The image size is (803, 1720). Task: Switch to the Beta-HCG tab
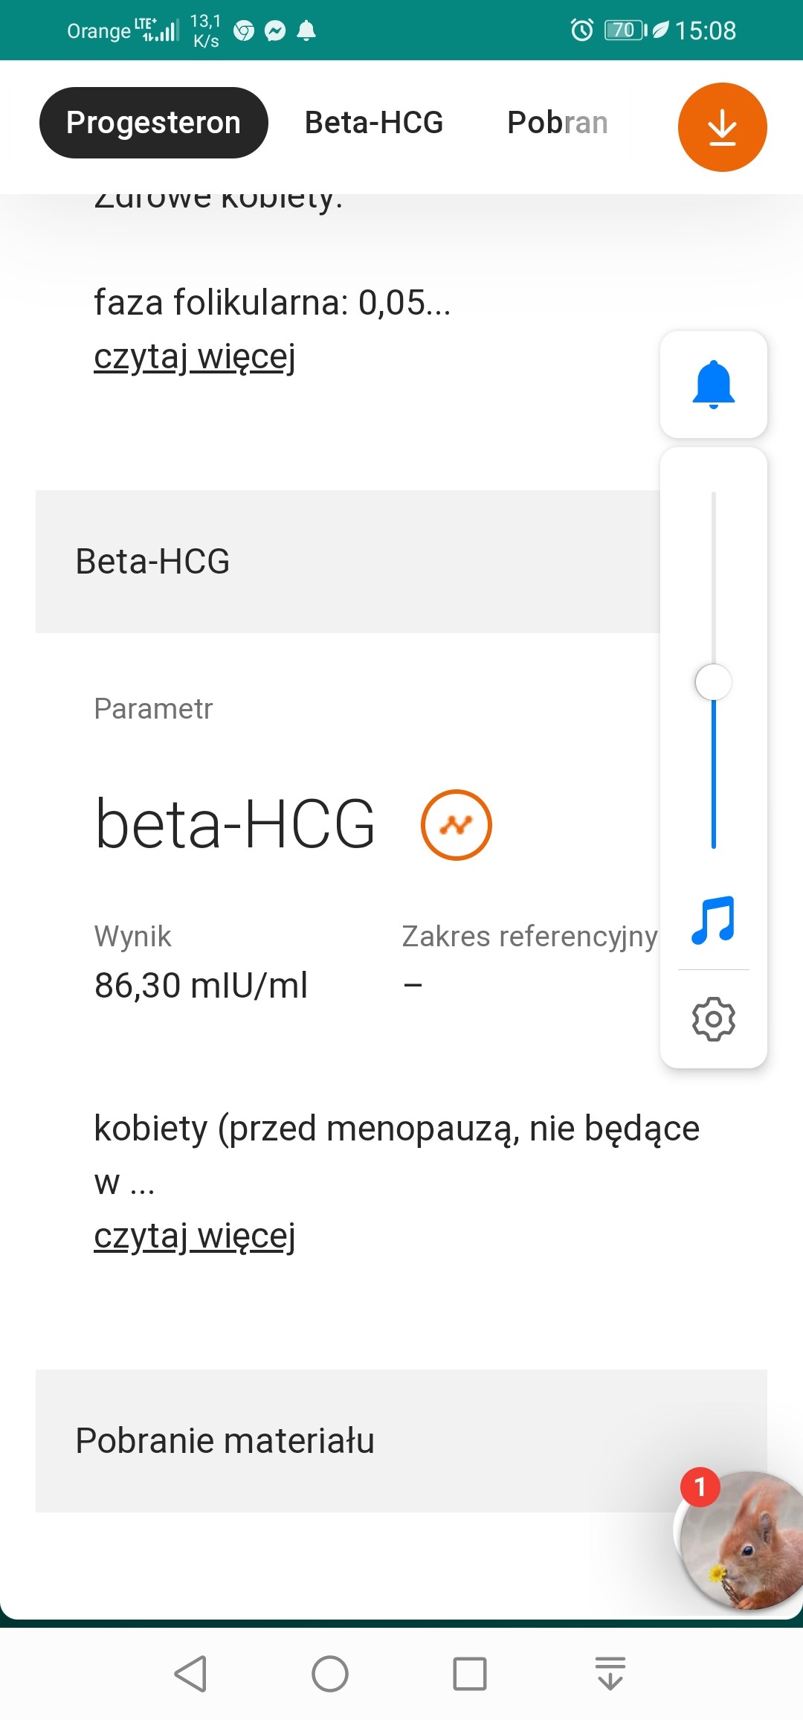(x=374, y=123)
